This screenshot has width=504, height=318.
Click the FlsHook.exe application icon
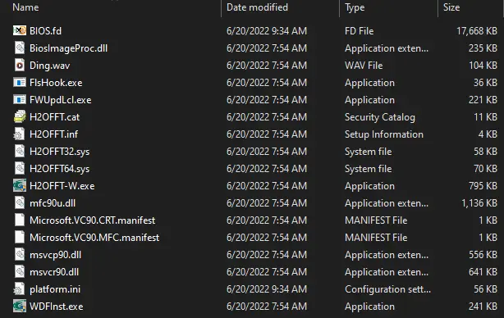(20, 83)
